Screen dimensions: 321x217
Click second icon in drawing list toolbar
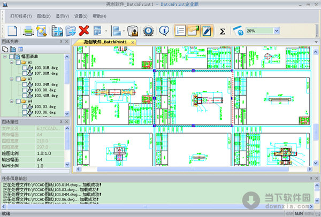(13, 49)
